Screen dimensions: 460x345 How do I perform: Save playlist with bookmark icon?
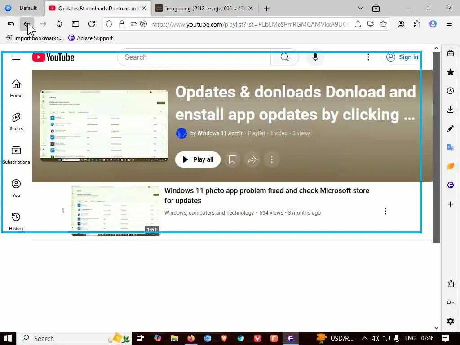(232, 159)
